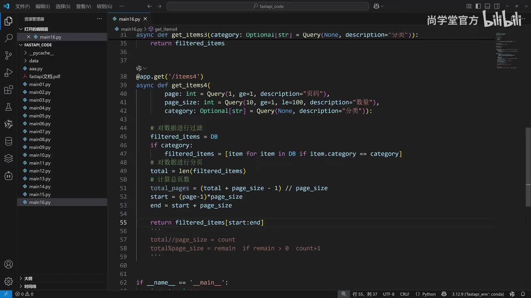This screenshot has height=298, width=531.
Task: Open notifications bell in status bar
Action: tap(522, 294)
